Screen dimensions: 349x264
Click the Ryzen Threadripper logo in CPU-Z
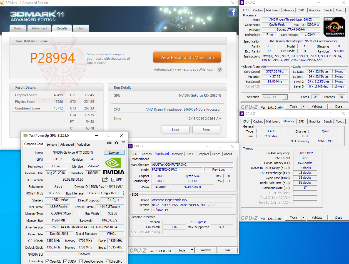[x=334, y=27]
